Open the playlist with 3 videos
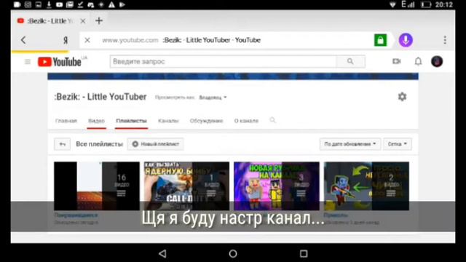This screenshot has width=466, height=262. click(277, 186)
